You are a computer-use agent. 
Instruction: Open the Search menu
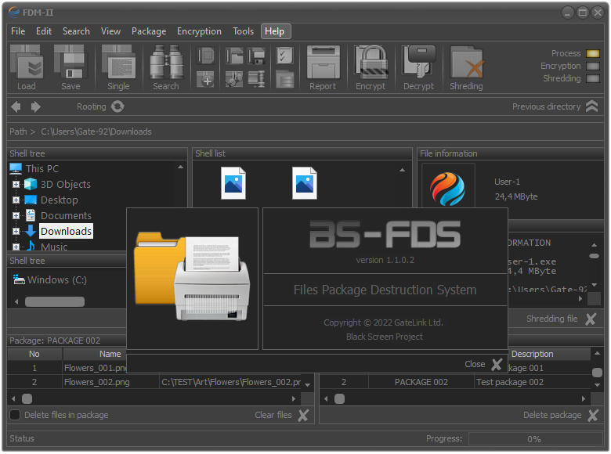coord(77,31)
